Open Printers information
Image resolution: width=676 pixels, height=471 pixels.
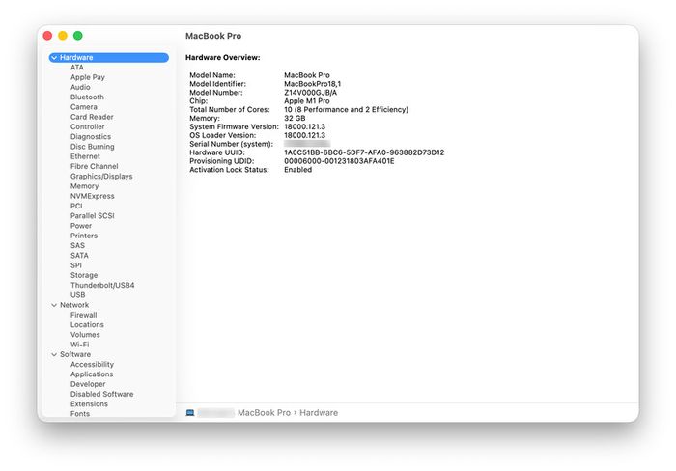(84, 235)
